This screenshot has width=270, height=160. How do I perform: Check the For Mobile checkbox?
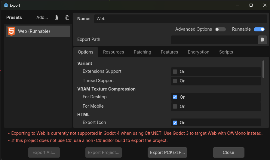(175, 106)
